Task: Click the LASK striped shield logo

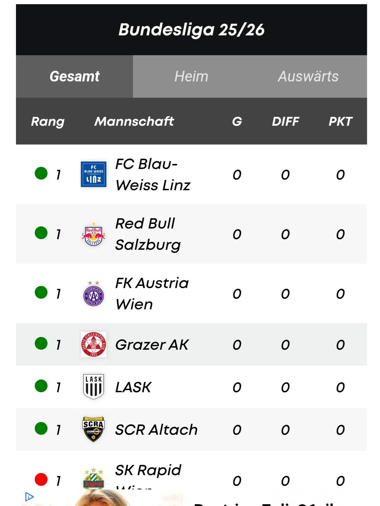Action: (94, 387)
